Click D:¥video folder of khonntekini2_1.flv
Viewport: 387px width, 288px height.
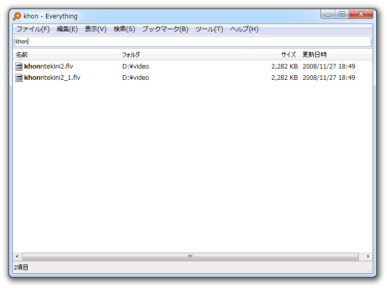click(136, 78)
